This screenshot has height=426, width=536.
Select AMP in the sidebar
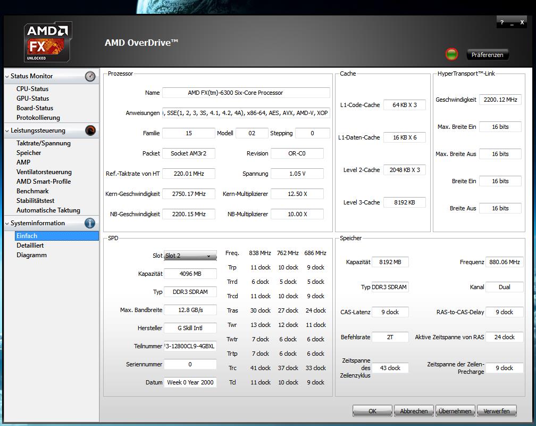tap(23, 162)
